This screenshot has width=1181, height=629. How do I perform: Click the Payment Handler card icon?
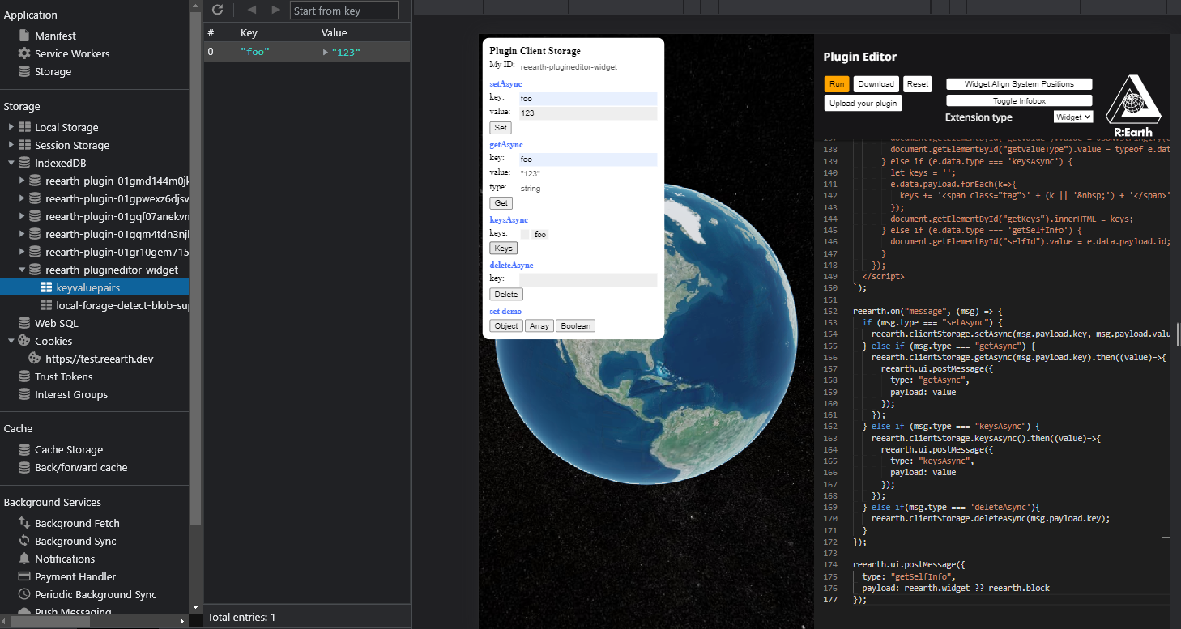[x=24, y=576]
